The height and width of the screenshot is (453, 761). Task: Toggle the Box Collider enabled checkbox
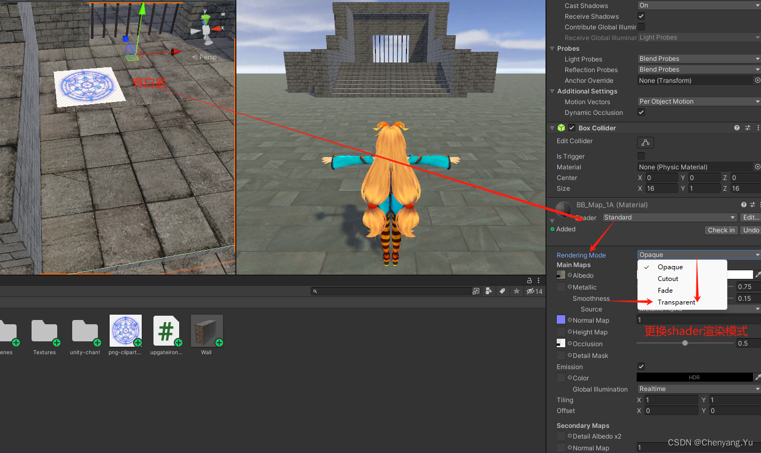tap(572, 128)
